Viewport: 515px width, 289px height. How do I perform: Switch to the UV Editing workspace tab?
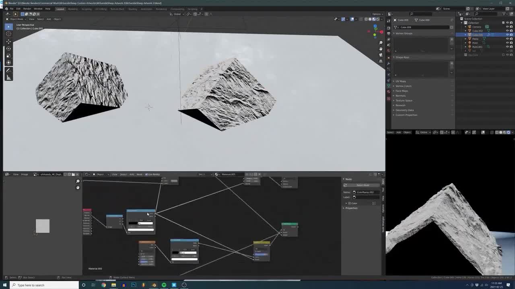point(101,9)
